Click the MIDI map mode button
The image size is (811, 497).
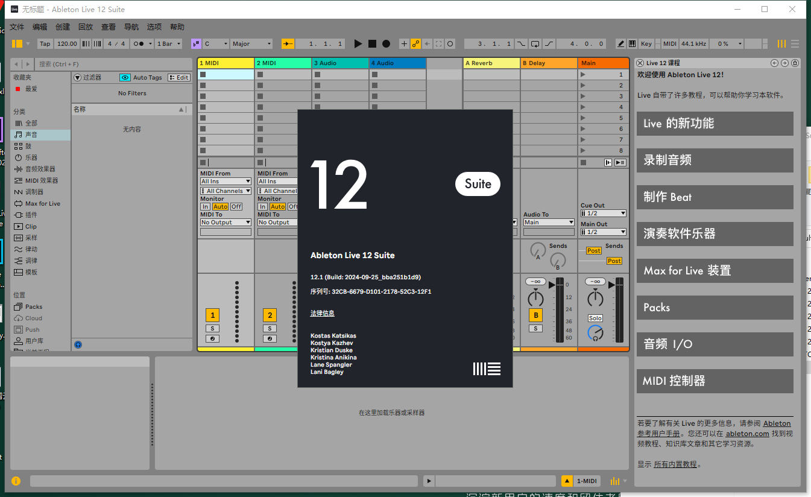[x=670, y=43]
